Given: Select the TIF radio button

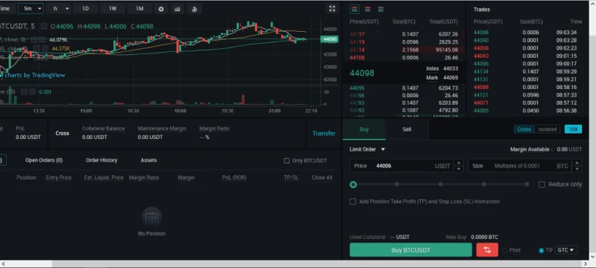Looking at the screenshot, I should point(542,250).
